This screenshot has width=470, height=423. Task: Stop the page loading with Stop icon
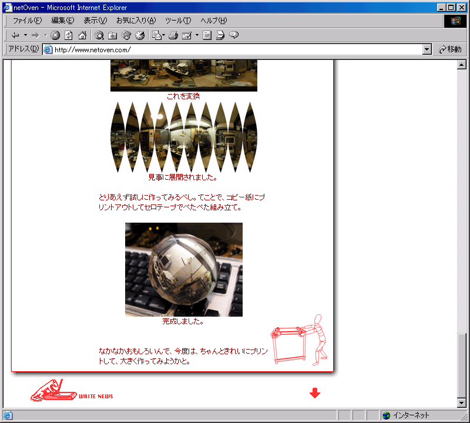pos(55,35)
